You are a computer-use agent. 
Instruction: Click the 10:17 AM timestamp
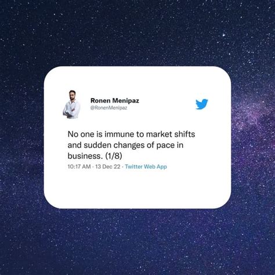tap(79, 167)
